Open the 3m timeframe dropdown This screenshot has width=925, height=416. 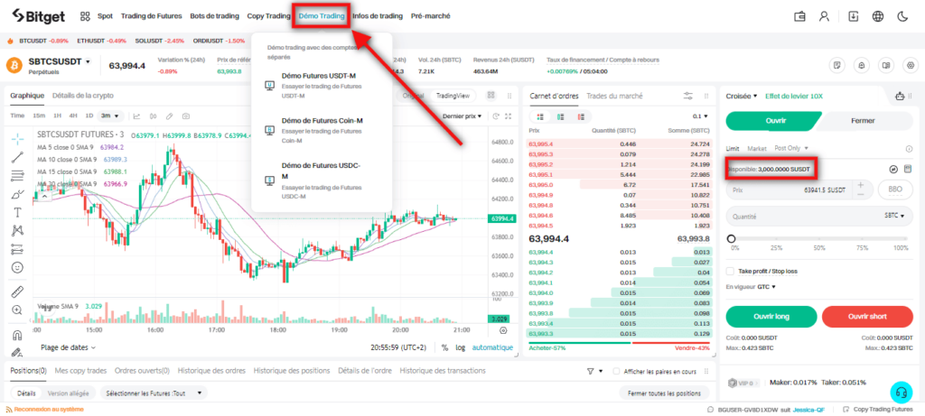point(110,116)
